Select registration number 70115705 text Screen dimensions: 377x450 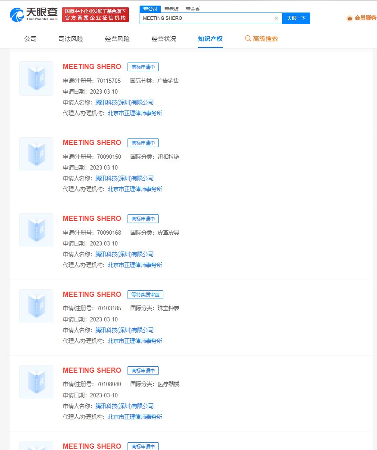pyautogui.click(x=109, y=81)
